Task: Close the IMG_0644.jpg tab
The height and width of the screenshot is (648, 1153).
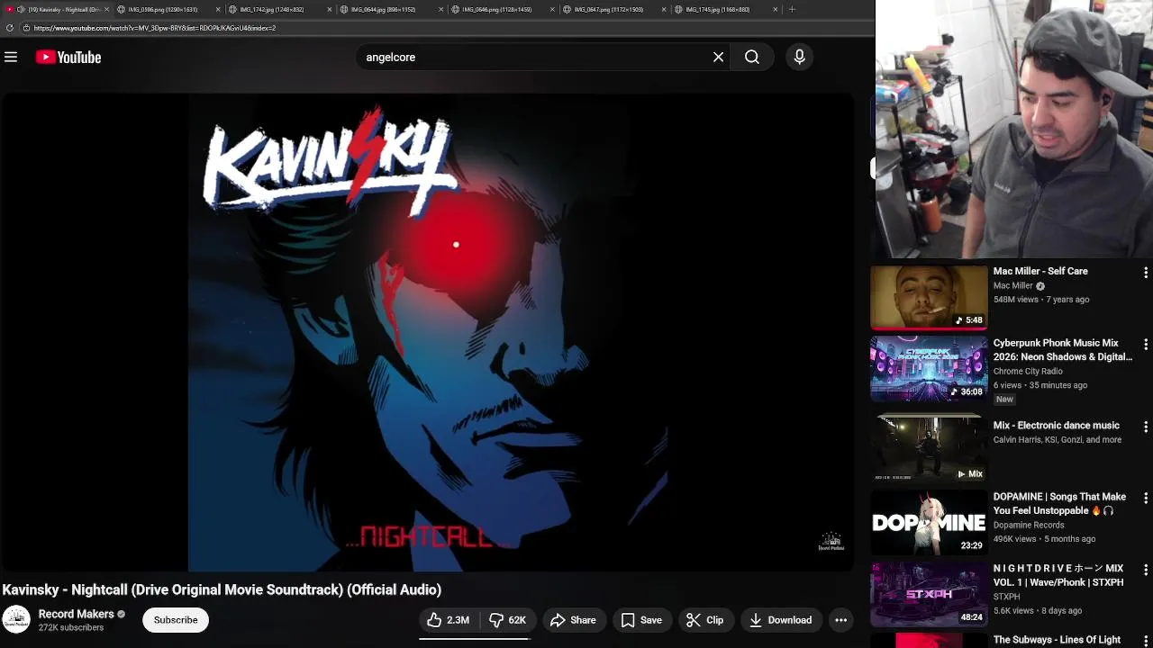Action: click(x=440, y=9)
